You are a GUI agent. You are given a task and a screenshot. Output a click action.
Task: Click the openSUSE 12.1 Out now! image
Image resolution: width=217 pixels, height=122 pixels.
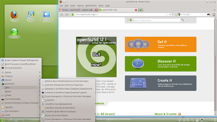[x=96, y=57]
